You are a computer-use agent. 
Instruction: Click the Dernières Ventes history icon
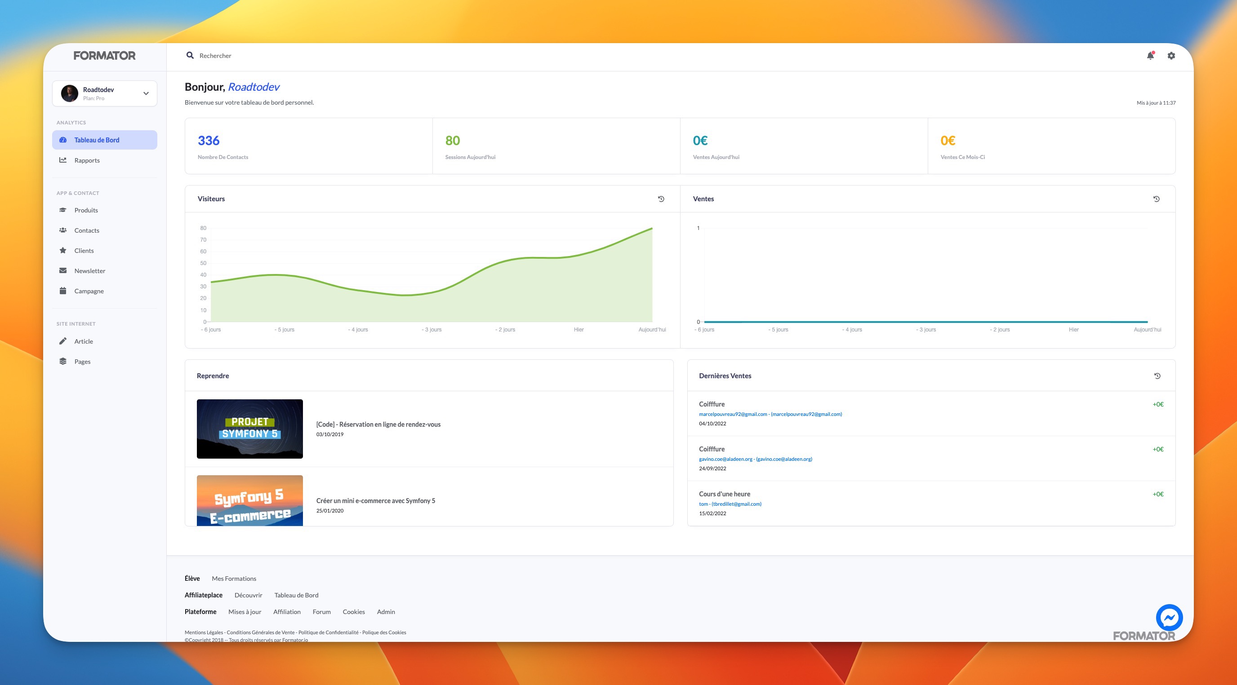[1157, 376]
